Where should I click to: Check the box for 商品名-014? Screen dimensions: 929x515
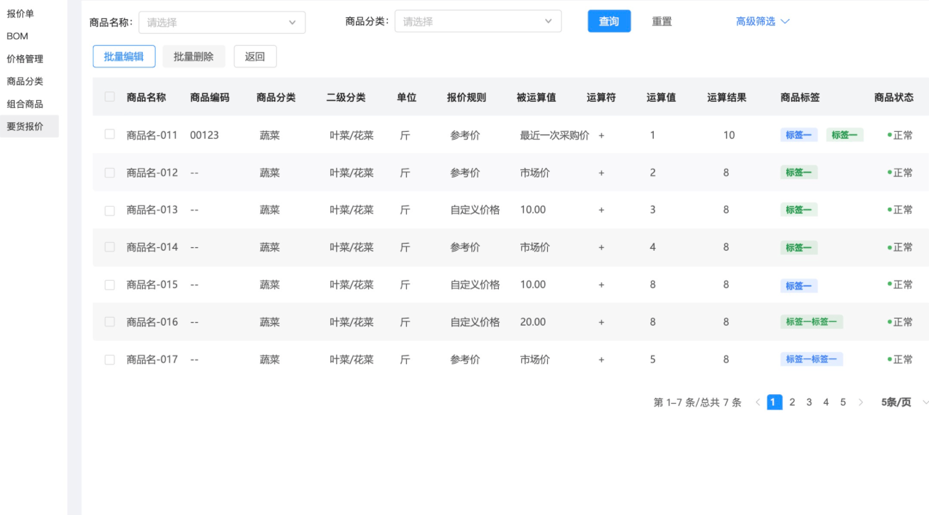click(x=110, y=247)
